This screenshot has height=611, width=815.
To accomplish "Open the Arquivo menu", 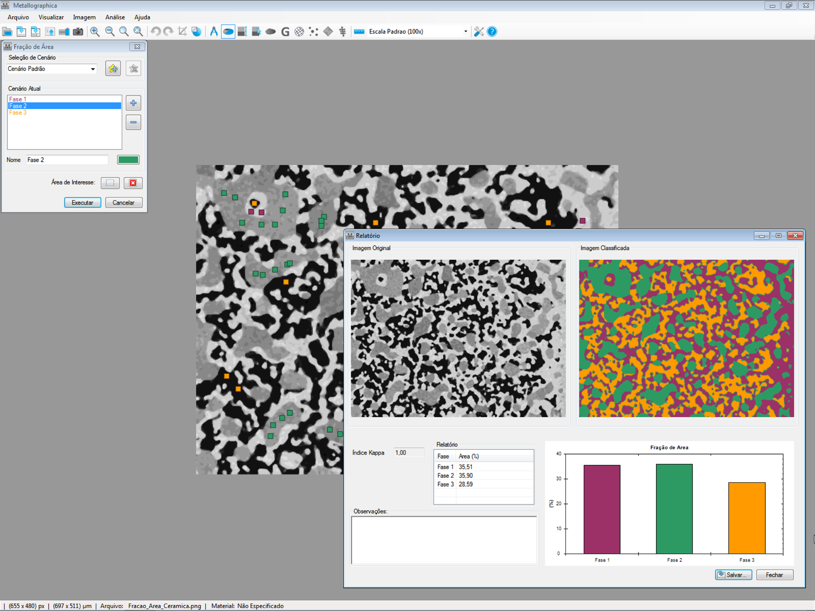I will point(18,17).
